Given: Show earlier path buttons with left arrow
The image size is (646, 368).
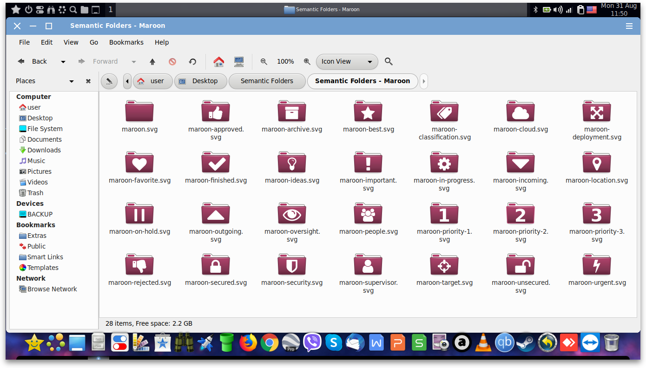Looking at the screenshot, I should [127, 81].
